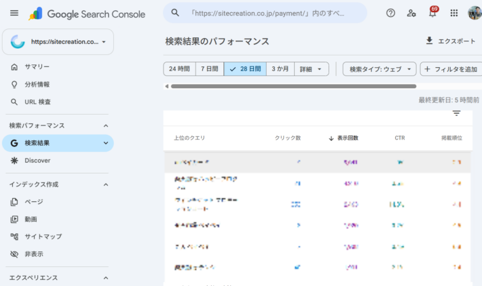Select the 24 時間 range
Image resolution: width=482 pixels, height=286 pixels.
coord(179,69)
